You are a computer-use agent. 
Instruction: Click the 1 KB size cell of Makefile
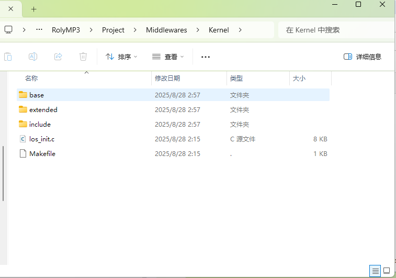(x=320, y=153)
